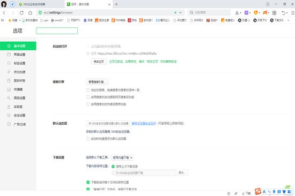Click the undo closed tab icon
This screenshot has width=295, height=196.
click(x=284, y=13)
